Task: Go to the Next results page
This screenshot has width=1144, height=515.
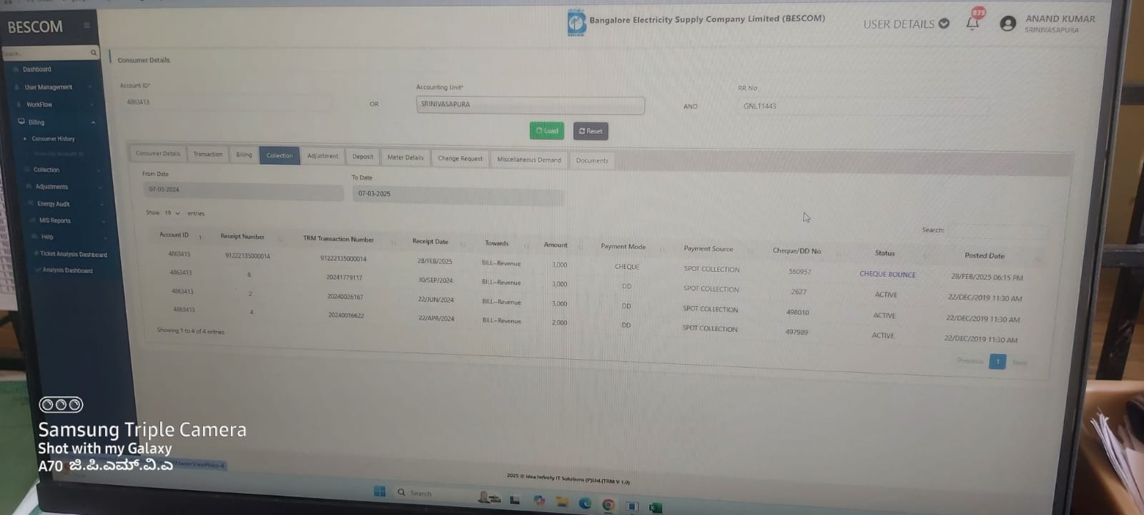Action: tap(1020, 363)
